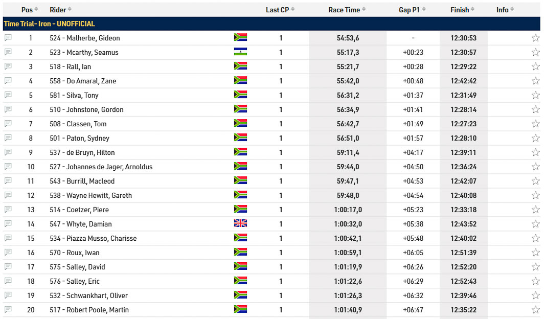Screen dimensions: 546x319
Task: Open comment icon for Salley, Eric
Action: point(8,281)
